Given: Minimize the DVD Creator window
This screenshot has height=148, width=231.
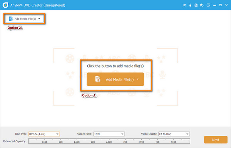Looking at the screenshot, I should [x=214, y=5].
